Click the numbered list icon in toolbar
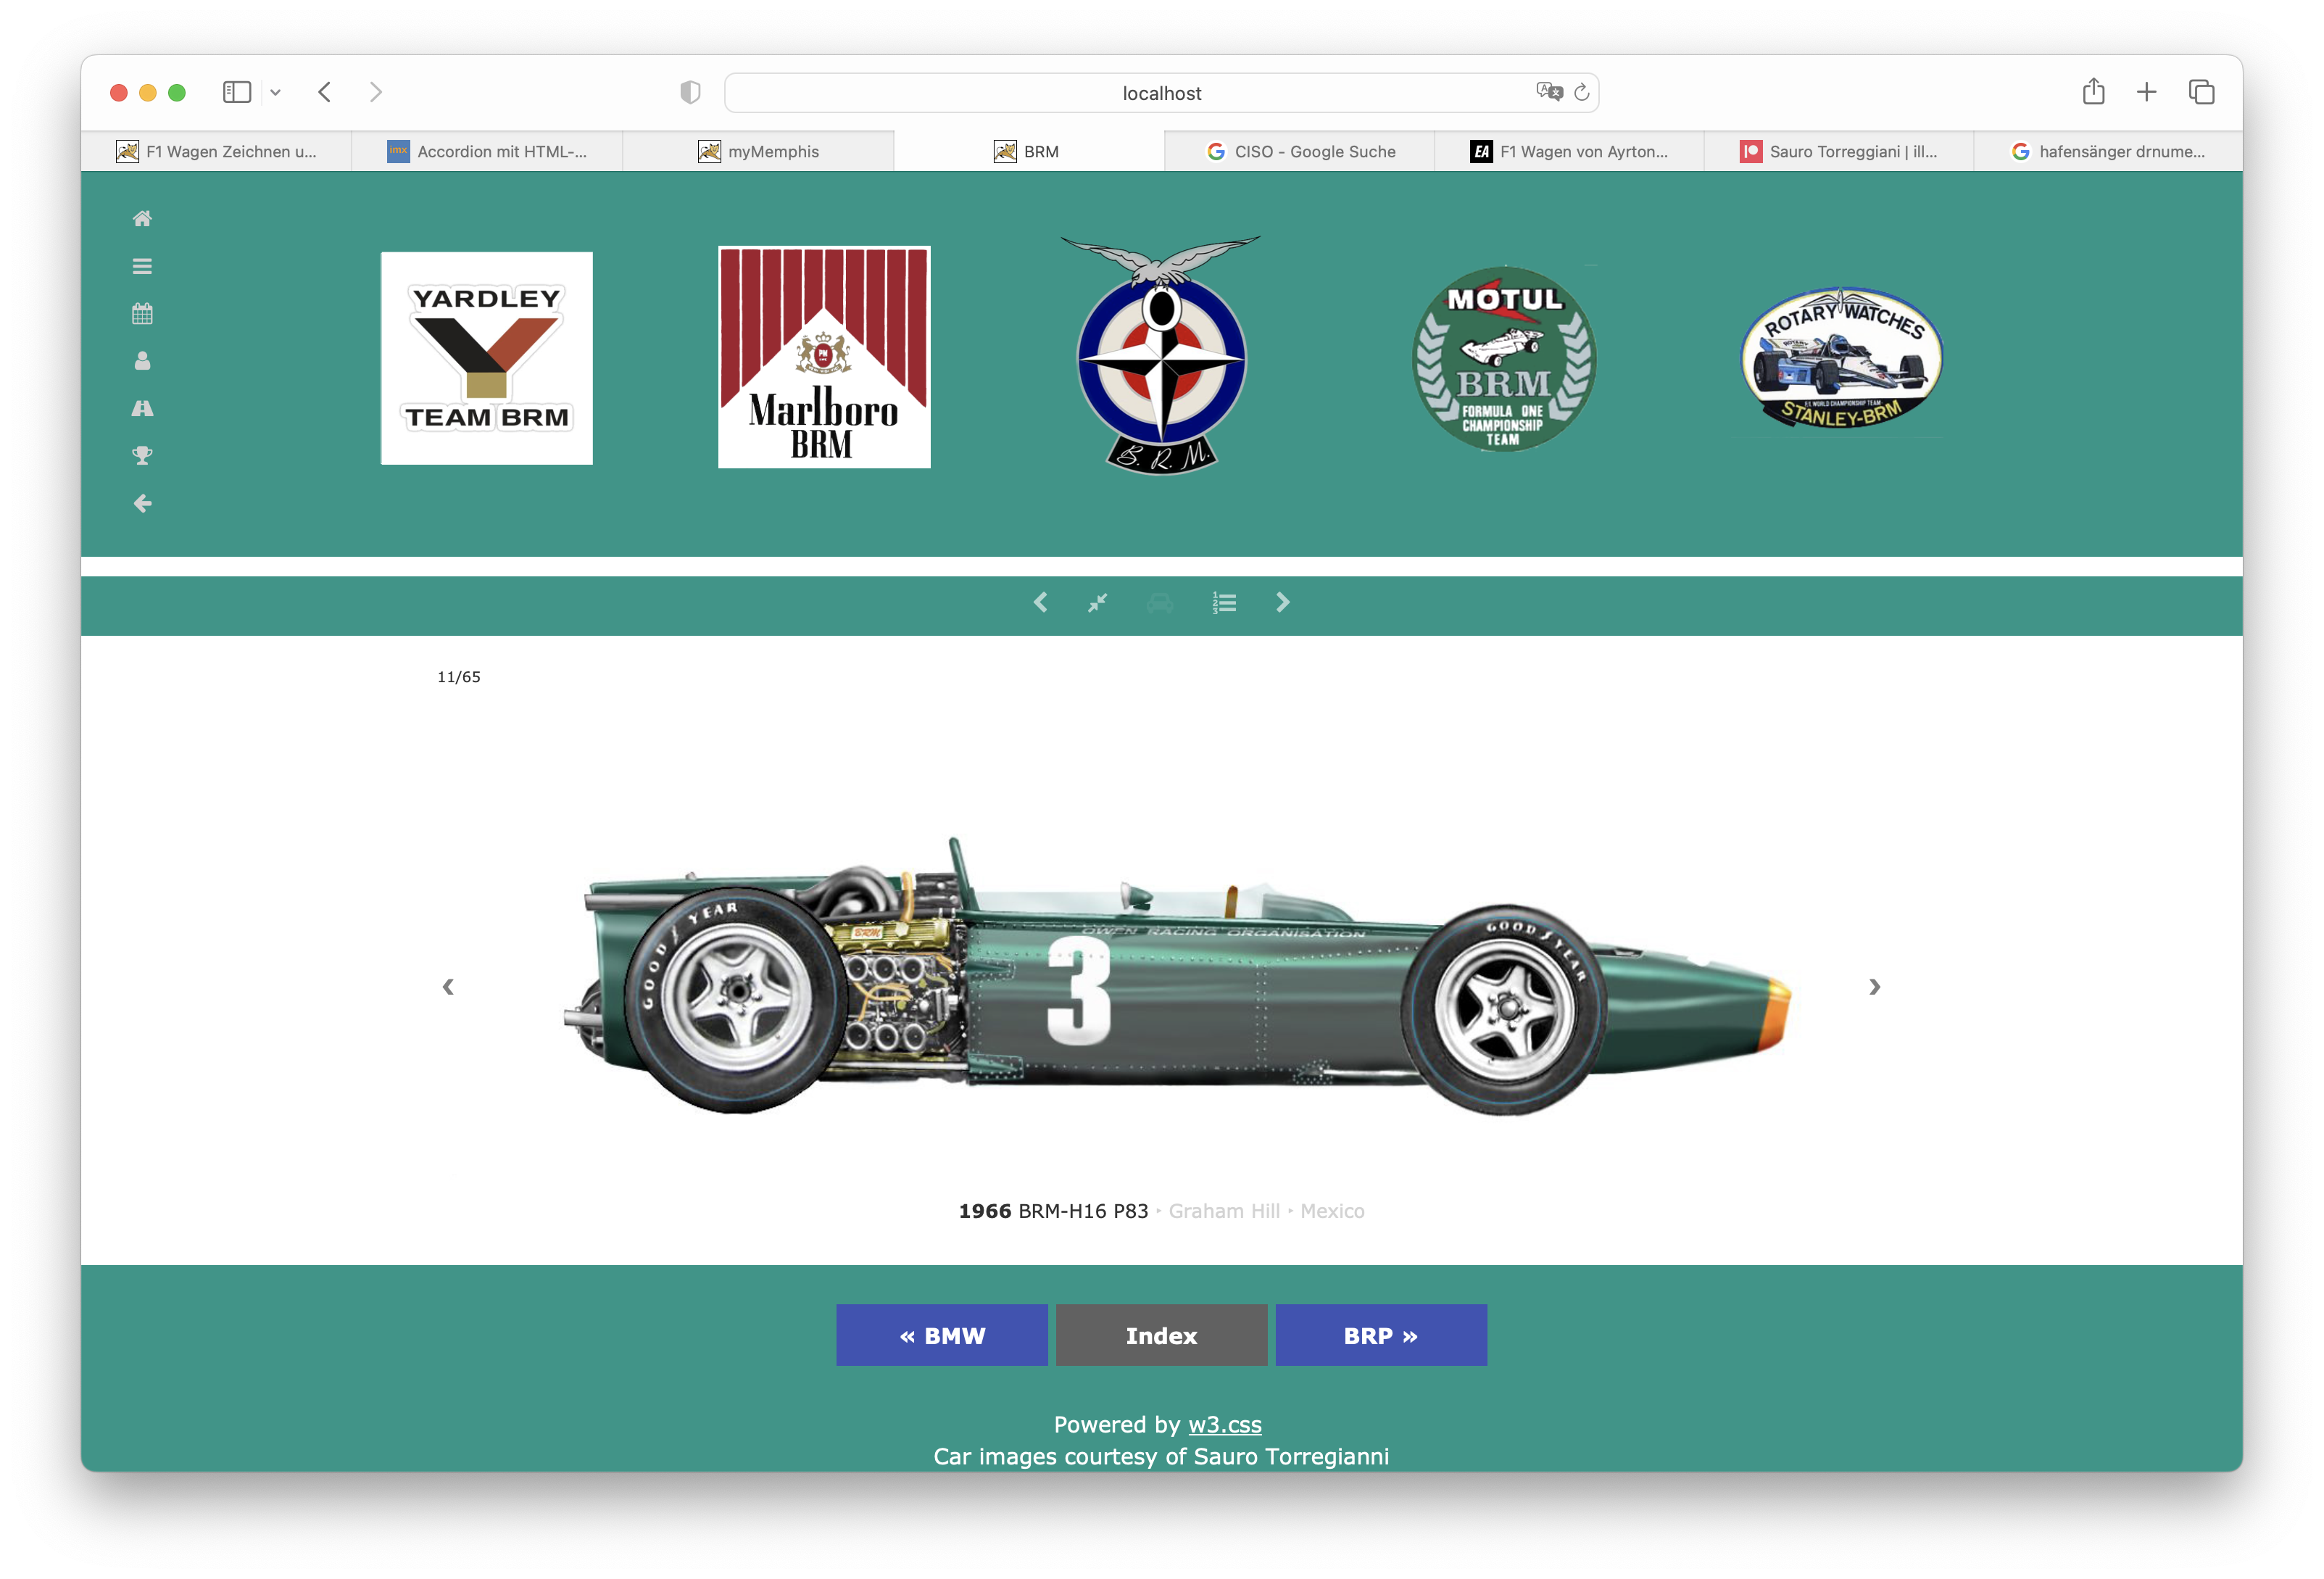 coord(1224,602)
